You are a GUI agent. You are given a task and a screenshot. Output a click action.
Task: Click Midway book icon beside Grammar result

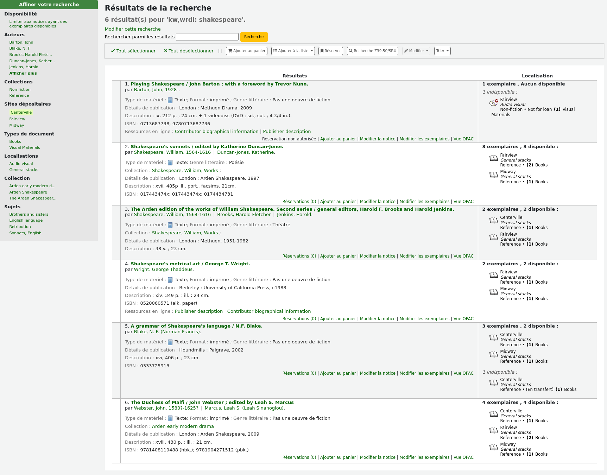[494, 354]
